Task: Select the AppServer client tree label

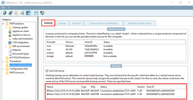Action: [21, 31]
